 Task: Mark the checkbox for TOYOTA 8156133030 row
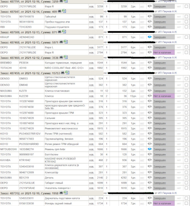click(x=186, y=203)
